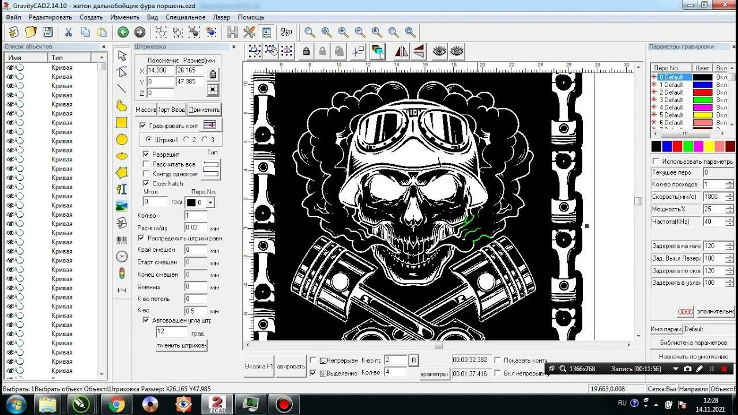Click the Указка F1 button
The width and height of the screenshot is (738, 415).
coord(259,367)
